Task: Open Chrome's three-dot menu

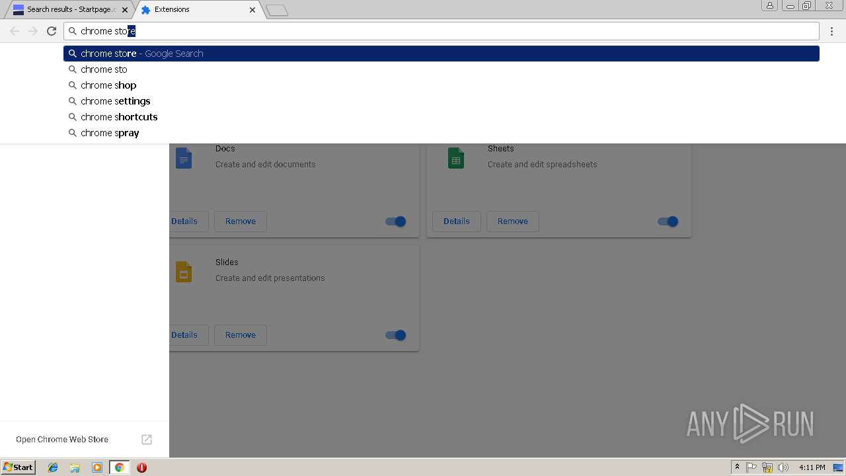Action: click(x=832, y=31)
